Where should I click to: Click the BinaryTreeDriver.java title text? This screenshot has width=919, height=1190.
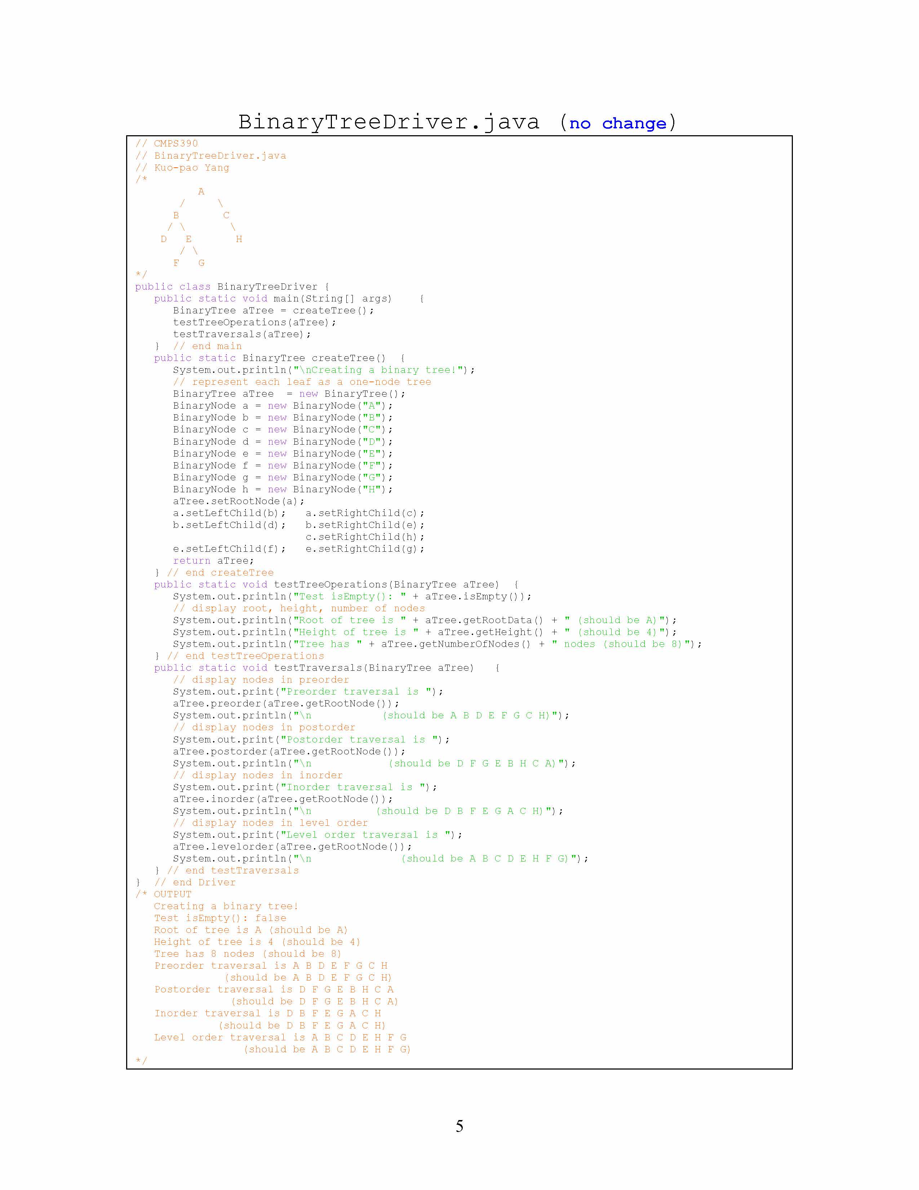click(x=388, y=122)
